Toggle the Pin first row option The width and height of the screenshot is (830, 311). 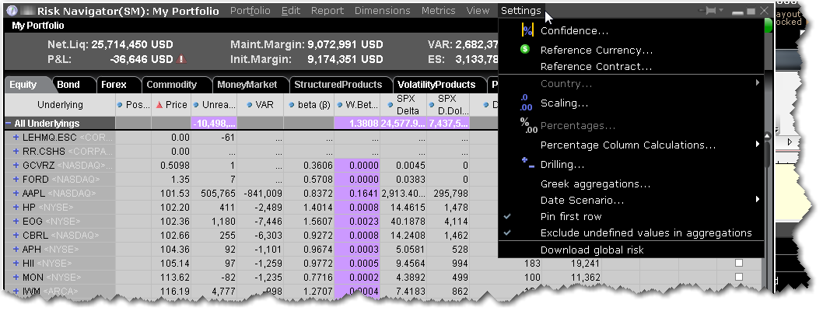tap(571, 216)
